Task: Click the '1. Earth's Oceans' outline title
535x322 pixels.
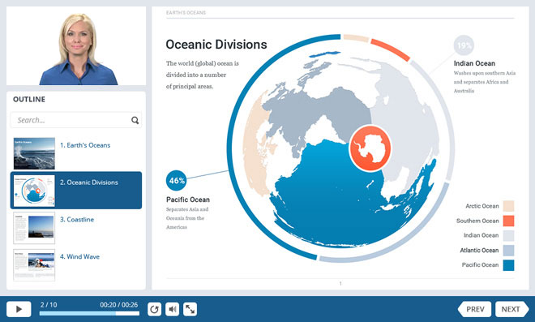Action: pos(85,145)
